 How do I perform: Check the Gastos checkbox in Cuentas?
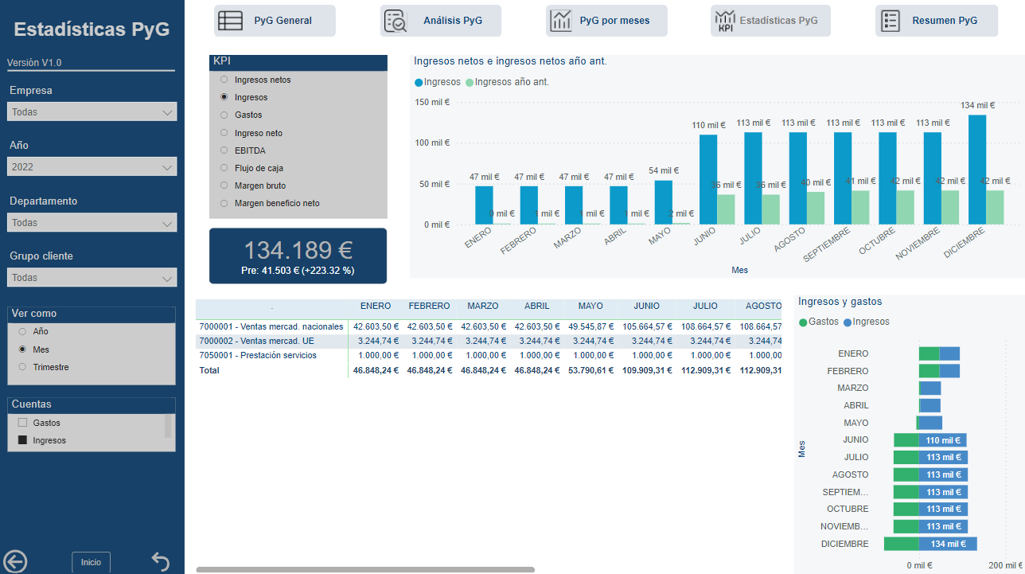pyautogui.click(x=22, y=423)
